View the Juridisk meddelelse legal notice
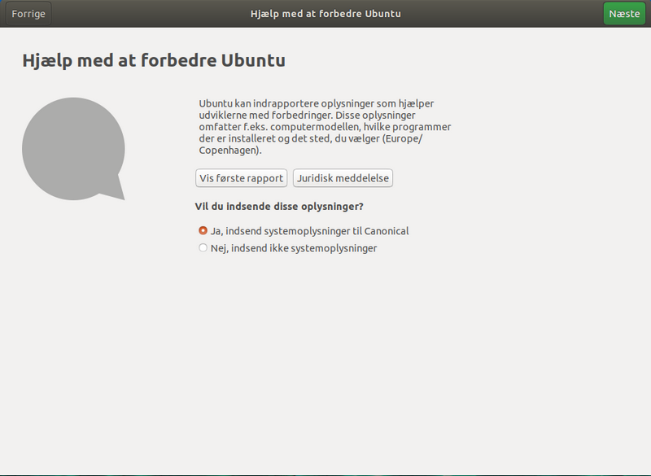This screenshot has width=651, height=476. (343, 177)
